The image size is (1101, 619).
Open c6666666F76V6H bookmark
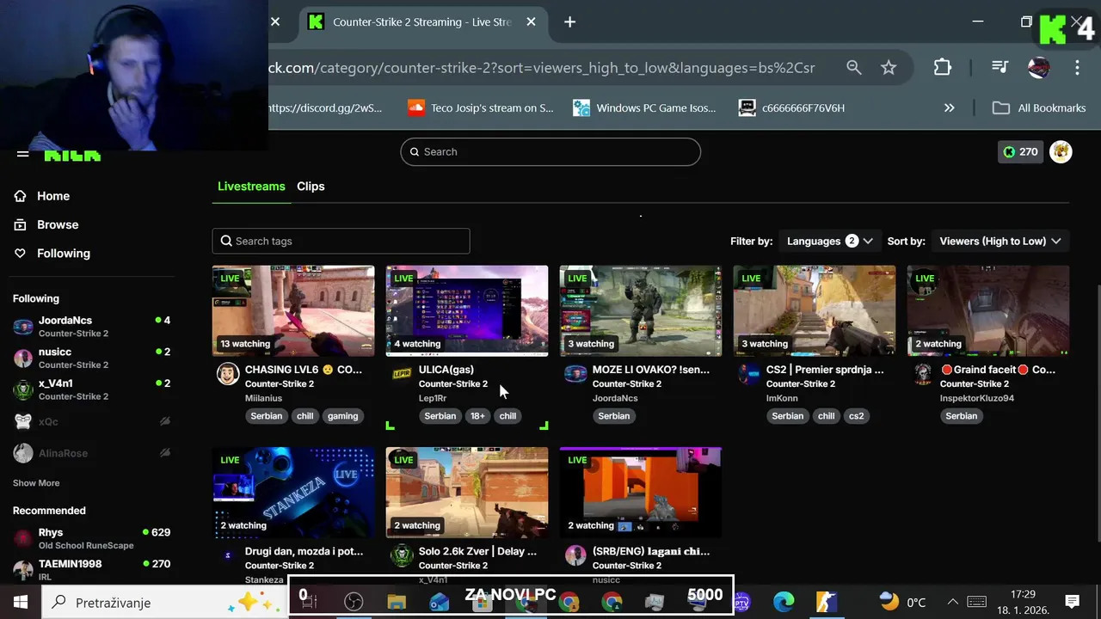[792, 107]
